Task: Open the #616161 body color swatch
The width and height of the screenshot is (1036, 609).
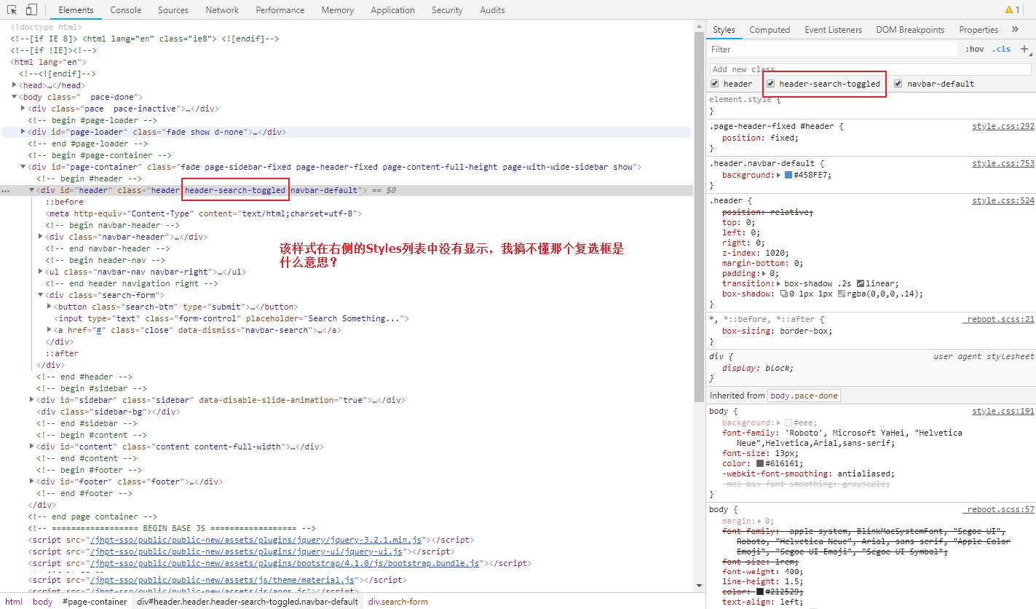Action: 760,463
